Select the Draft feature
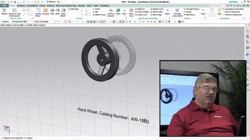This screenshot has height=140, width=250. tap(96, 9)
